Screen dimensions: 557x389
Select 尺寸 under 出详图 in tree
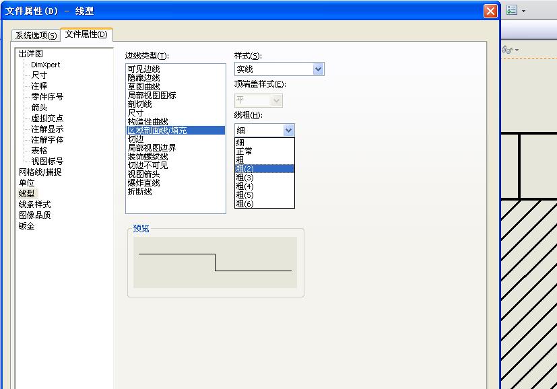pos(39,75)
